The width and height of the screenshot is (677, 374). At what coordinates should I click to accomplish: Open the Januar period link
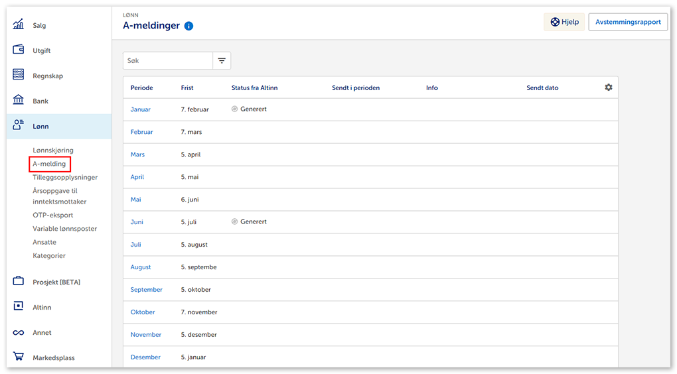pyautogui.click(x=140, y=109)
